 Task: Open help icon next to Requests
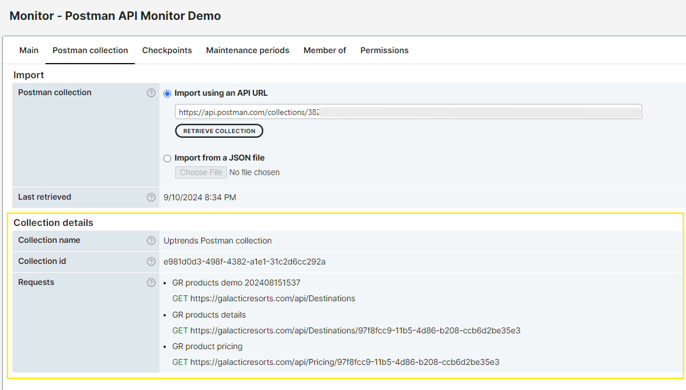pos(151,283)
